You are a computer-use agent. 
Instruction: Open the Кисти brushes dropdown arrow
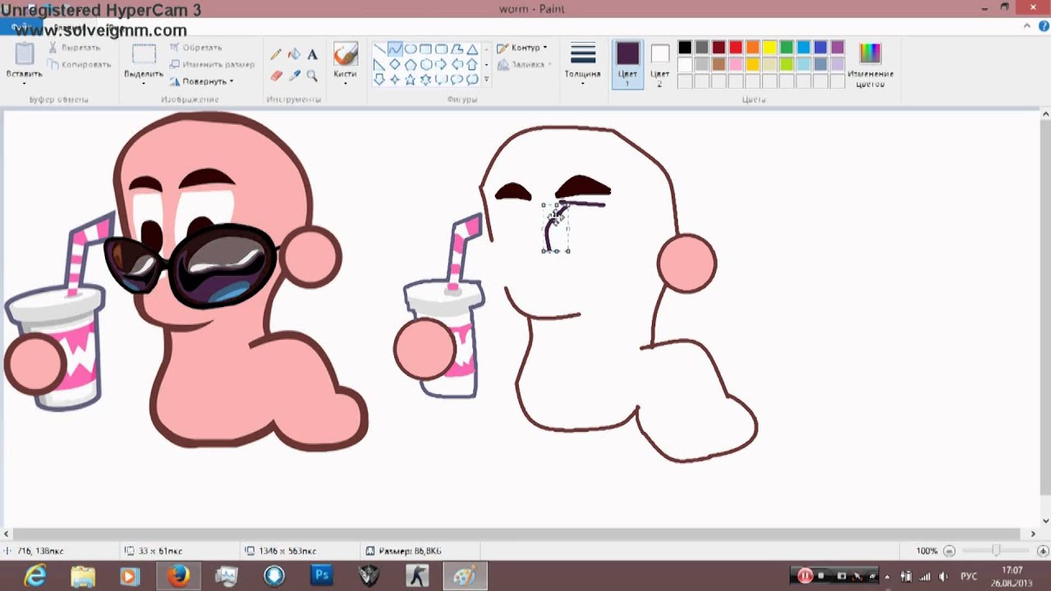[346, 83]
